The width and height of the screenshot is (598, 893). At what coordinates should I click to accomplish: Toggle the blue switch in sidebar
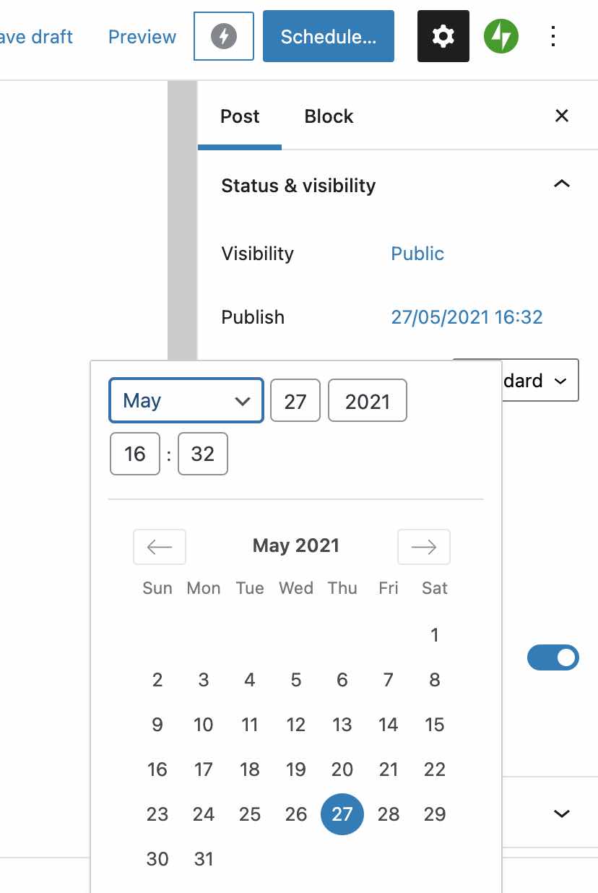[553, 657]
